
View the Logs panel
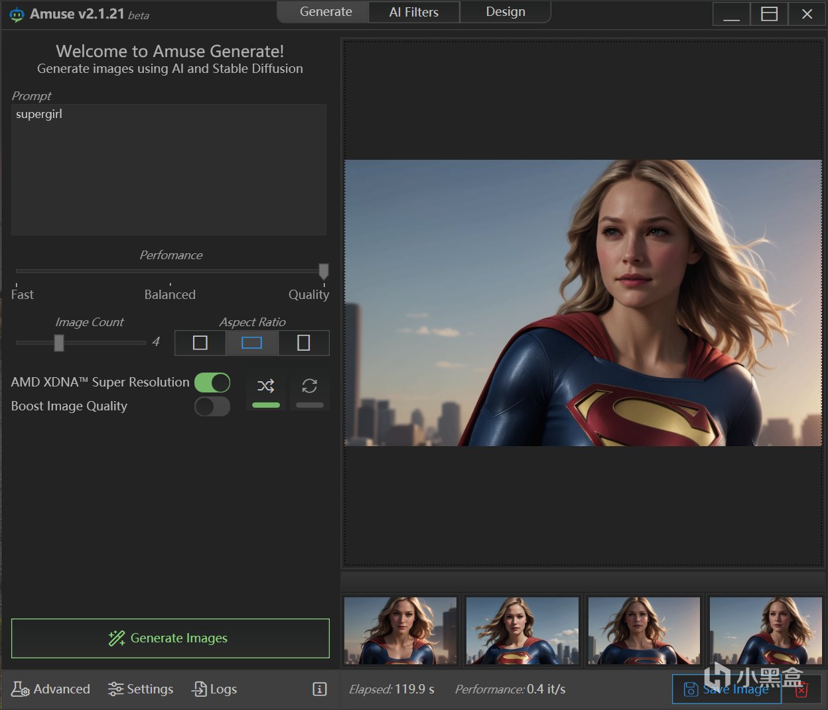[214, 689]
